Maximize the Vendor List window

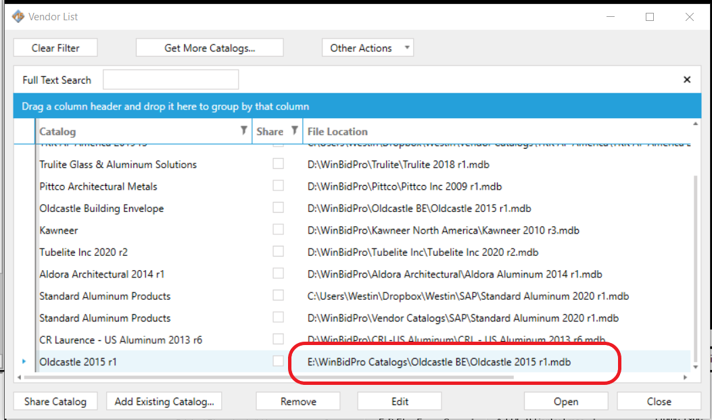pos(650,17)
